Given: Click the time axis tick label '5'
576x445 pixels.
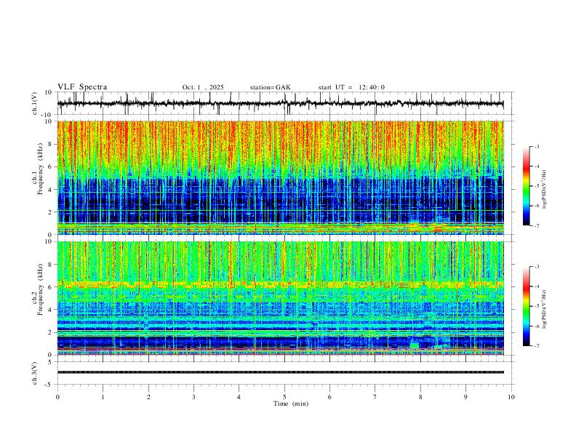Looking at the screenshot, I should 284,397.
